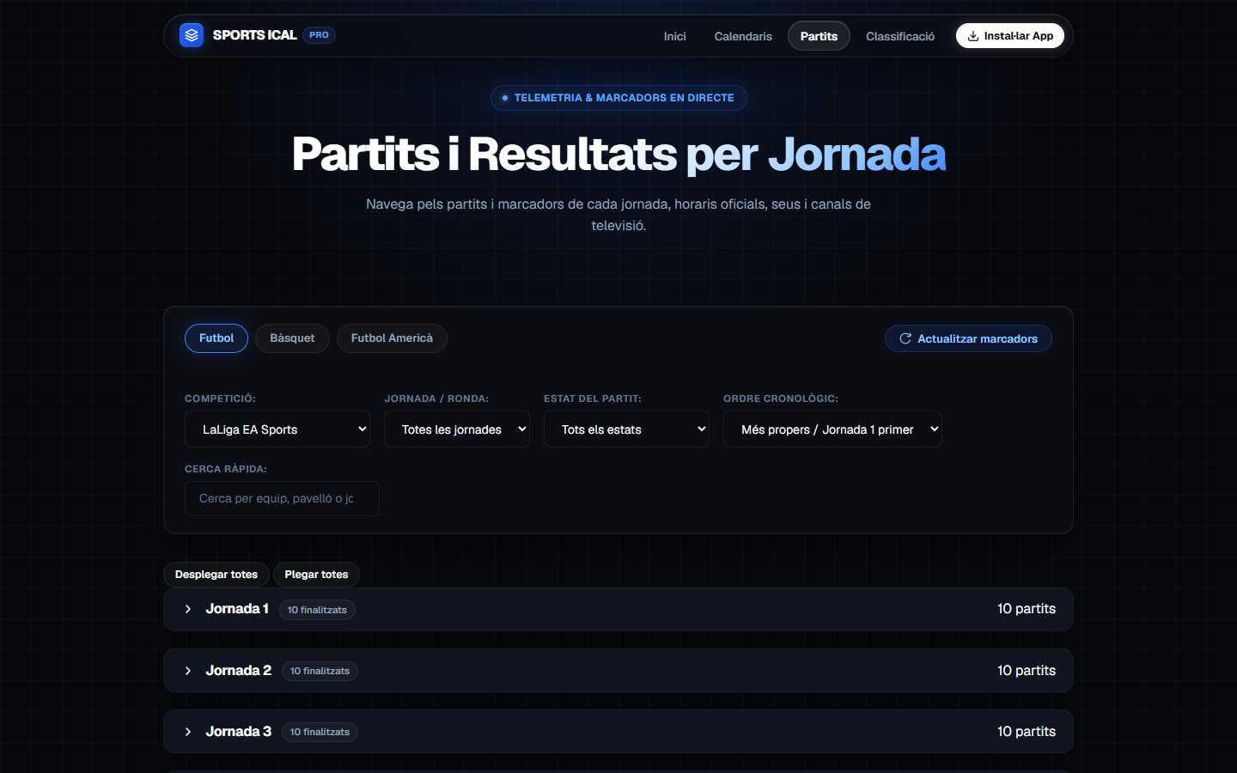Click Desplegar totes button

tap(216, 575)
